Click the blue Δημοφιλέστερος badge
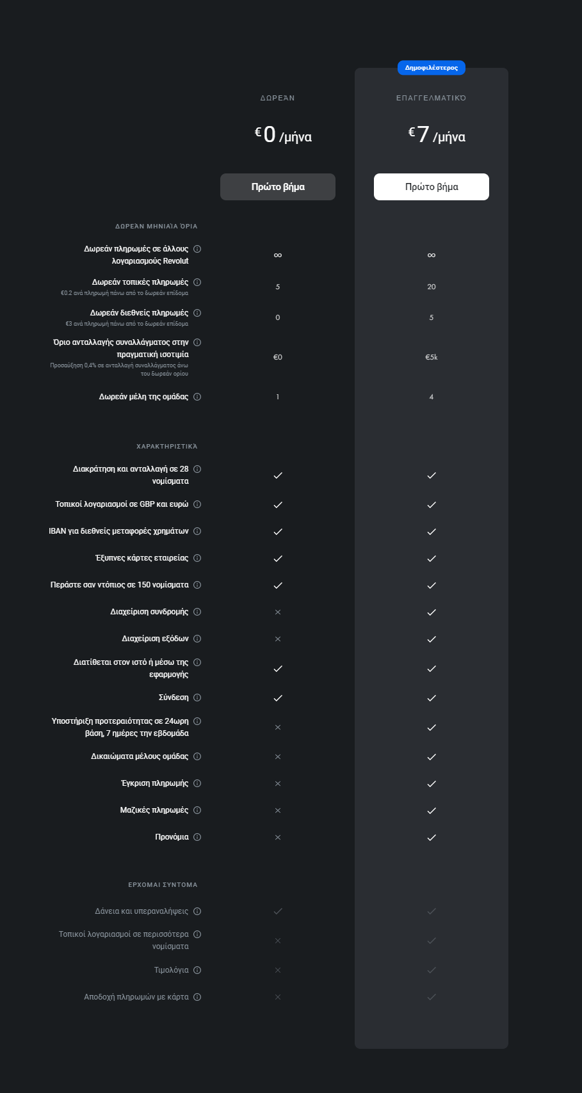This screenshot has width=582, height=1093. click(x=431, y=67)
